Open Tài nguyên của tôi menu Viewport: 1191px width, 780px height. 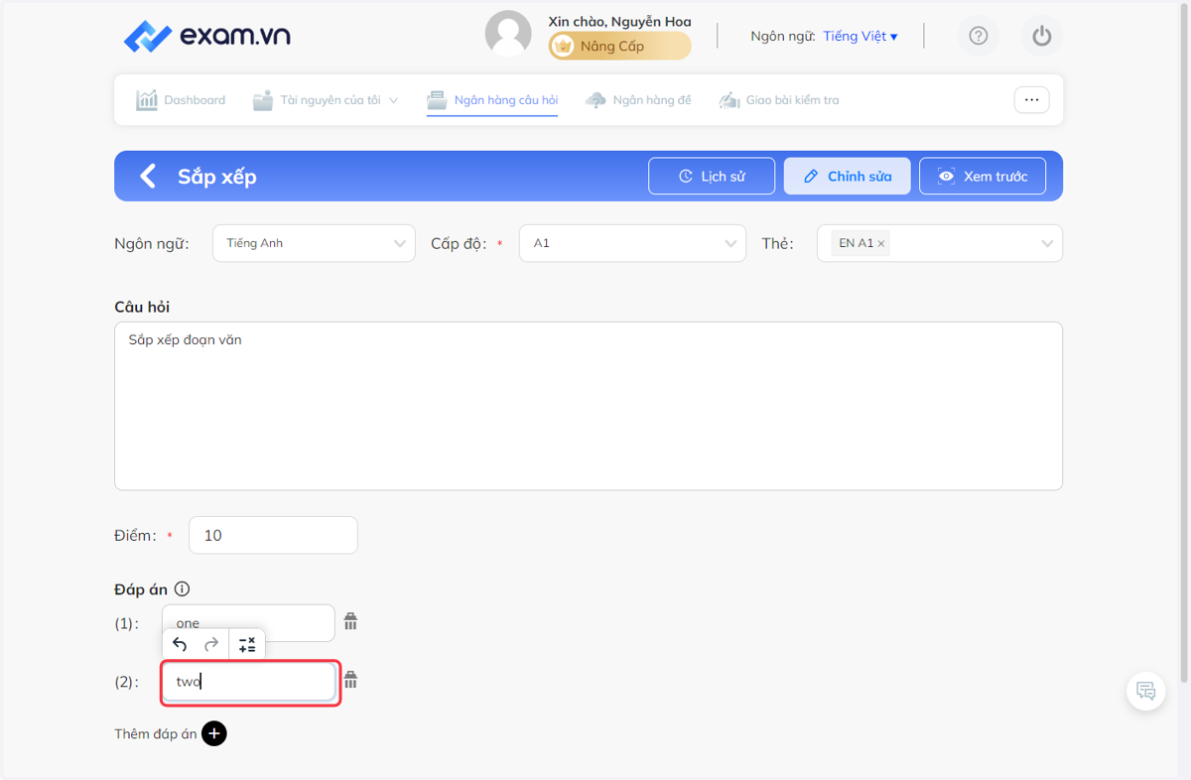[x=326, y=100]
